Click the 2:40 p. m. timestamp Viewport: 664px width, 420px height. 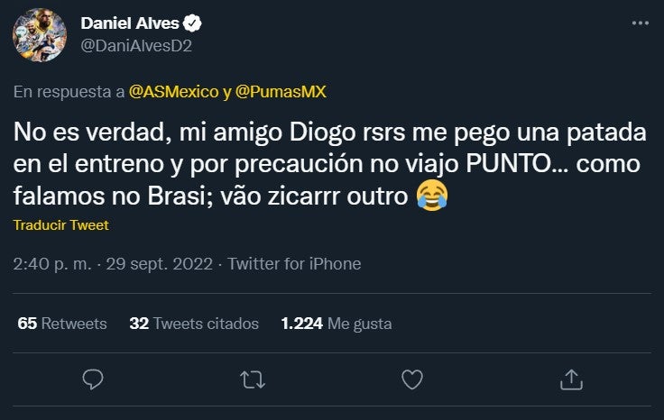51,264
